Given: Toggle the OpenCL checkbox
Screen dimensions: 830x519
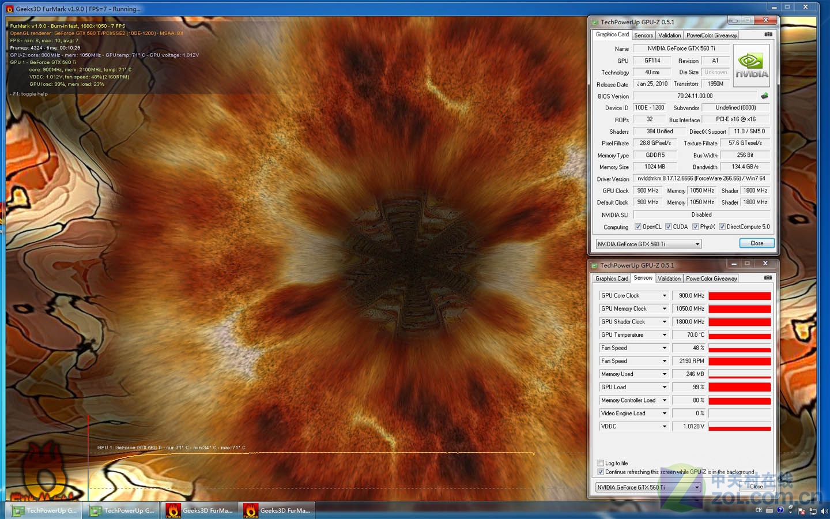Looking at the screenshot, I should click(637, 227).
